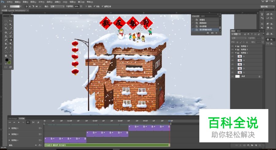Select the Crop tool
This screenshot has height=150, width=276.
click(x=6, y=28)
